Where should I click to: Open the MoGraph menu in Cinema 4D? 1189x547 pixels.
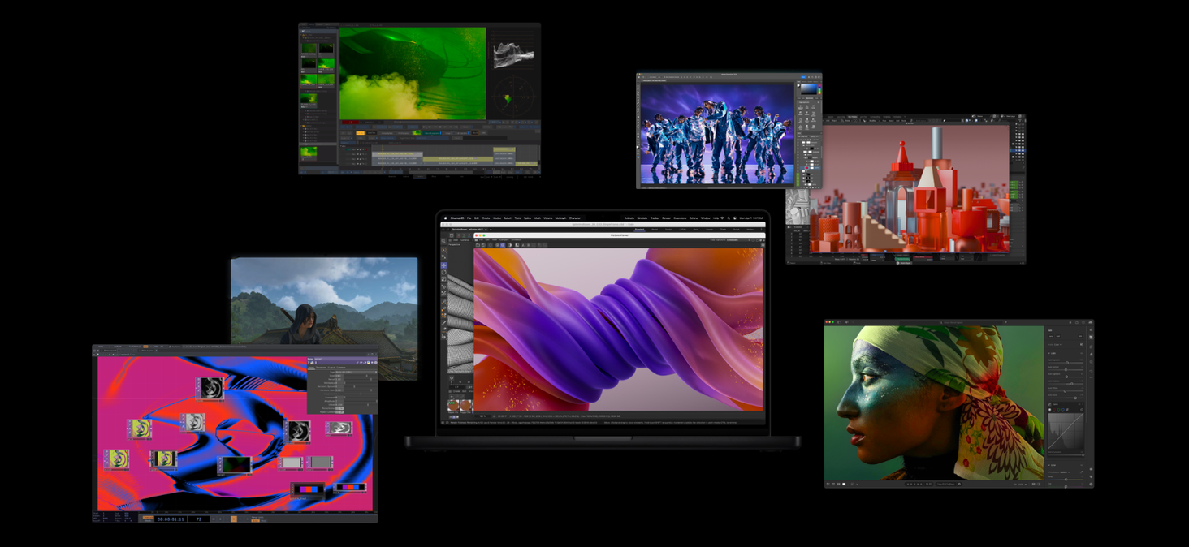(560, 218)
